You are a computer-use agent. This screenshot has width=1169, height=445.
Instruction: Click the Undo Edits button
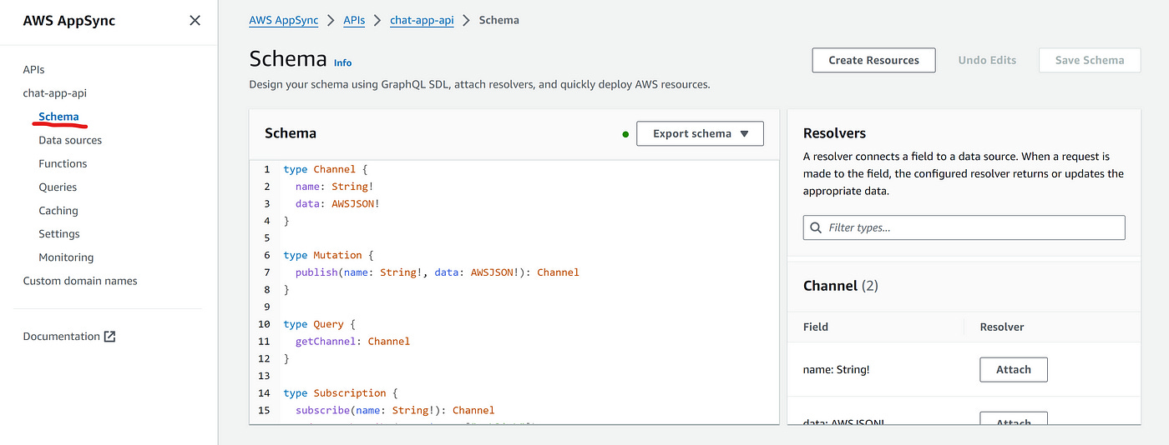pyautogui.click(x=987, y=60)
